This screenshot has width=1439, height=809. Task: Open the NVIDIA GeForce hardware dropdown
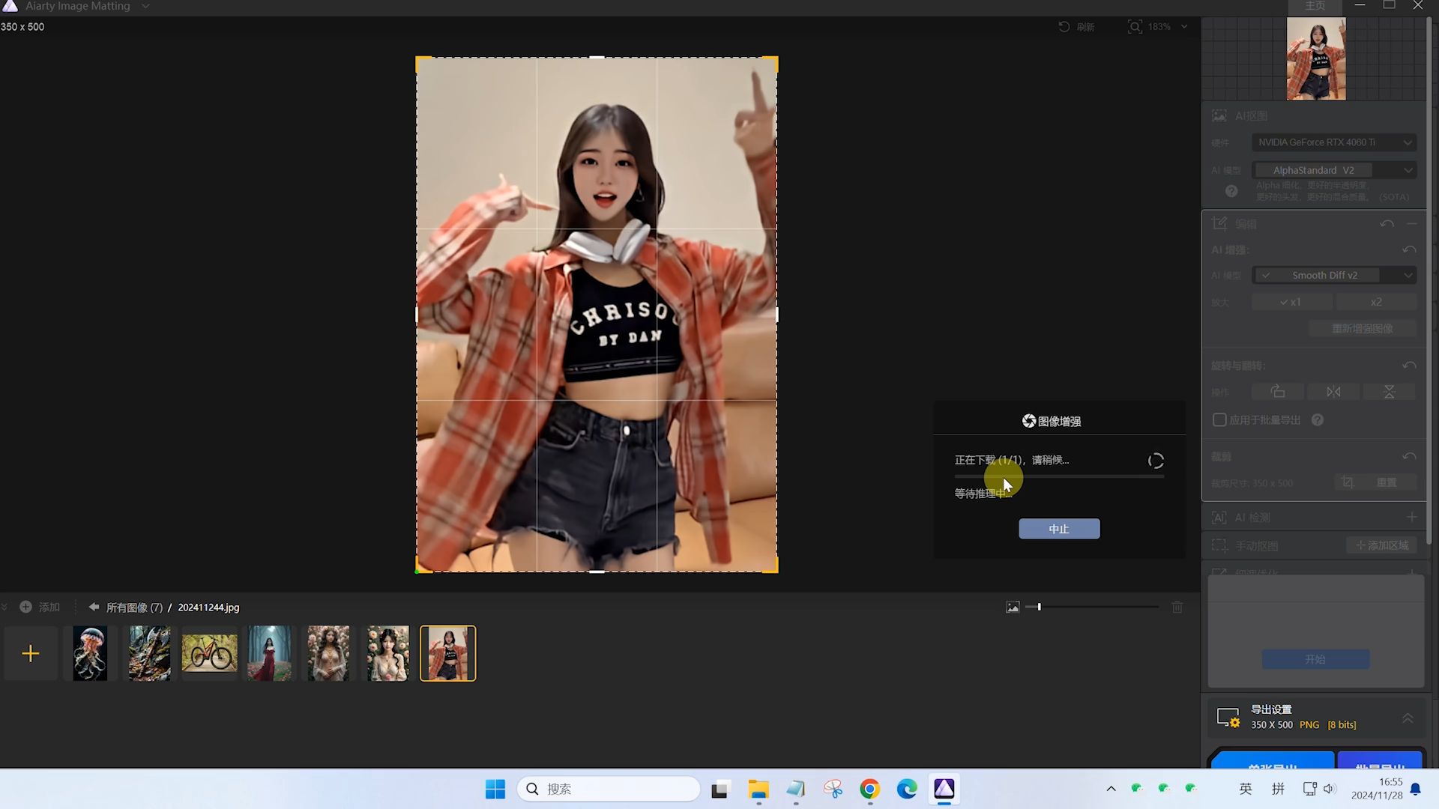click(x=1334, y=142)
